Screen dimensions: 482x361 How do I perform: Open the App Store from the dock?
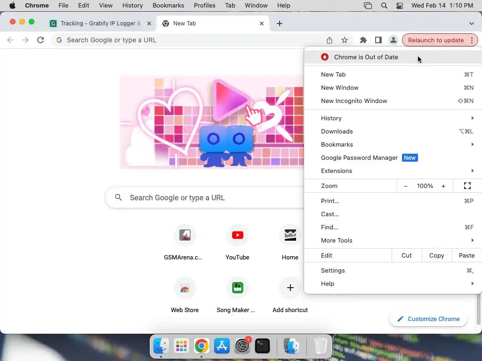tap(222, 346)
